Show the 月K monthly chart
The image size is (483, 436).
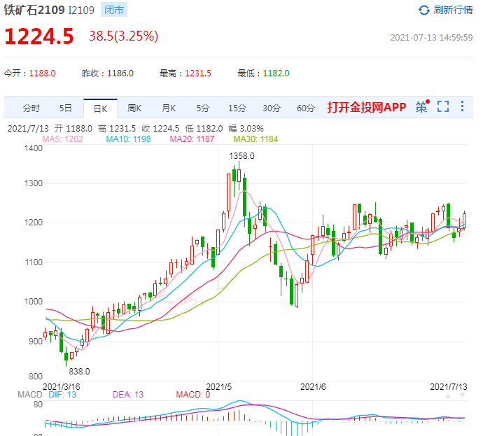click(x=169, y=108)
